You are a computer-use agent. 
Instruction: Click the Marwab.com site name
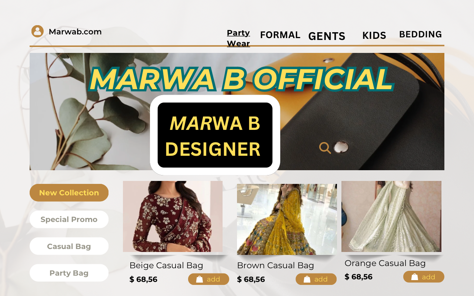coord(75,32)
